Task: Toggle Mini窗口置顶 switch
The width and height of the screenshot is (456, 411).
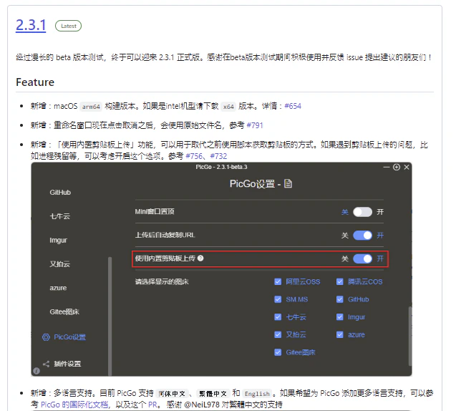Action: tap(362, 212)
